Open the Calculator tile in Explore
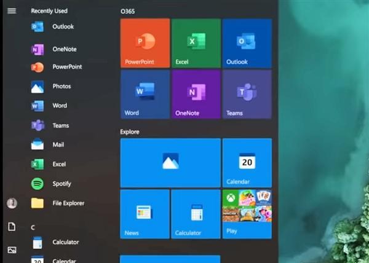 pyautogui.click(x=196, y=214)
